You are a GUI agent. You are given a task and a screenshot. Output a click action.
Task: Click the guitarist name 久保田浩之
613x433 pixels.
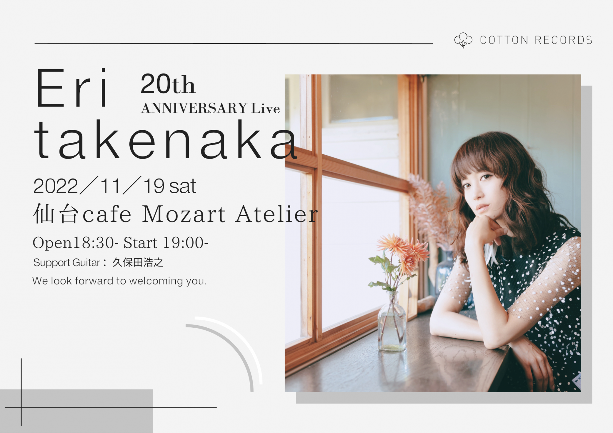point(138,262)
